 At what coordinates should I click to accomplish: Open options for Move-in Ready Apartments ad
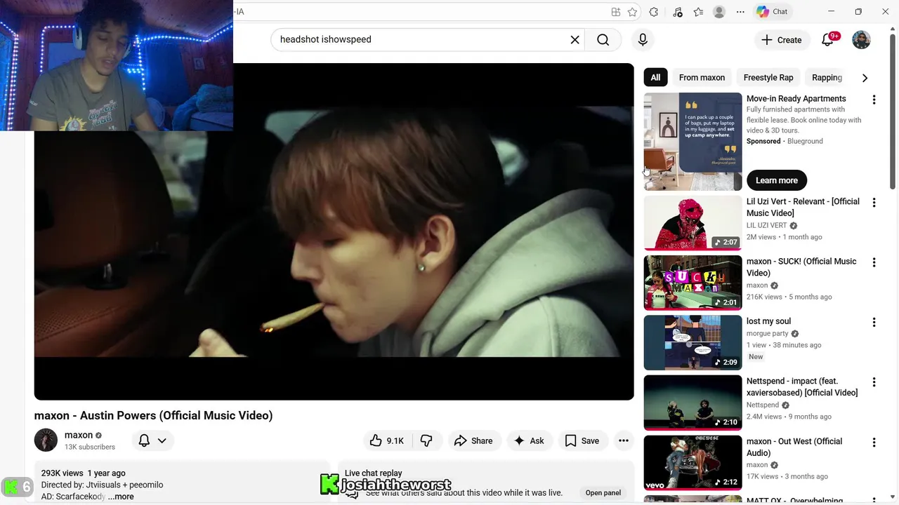click(x=874, y=100)
